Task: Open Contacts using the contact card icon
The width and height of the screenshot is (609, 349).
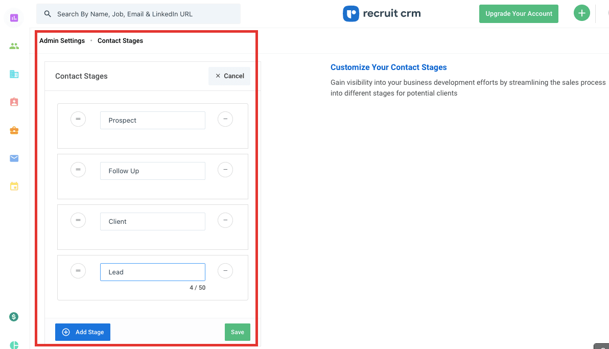Action: [14, 102]
